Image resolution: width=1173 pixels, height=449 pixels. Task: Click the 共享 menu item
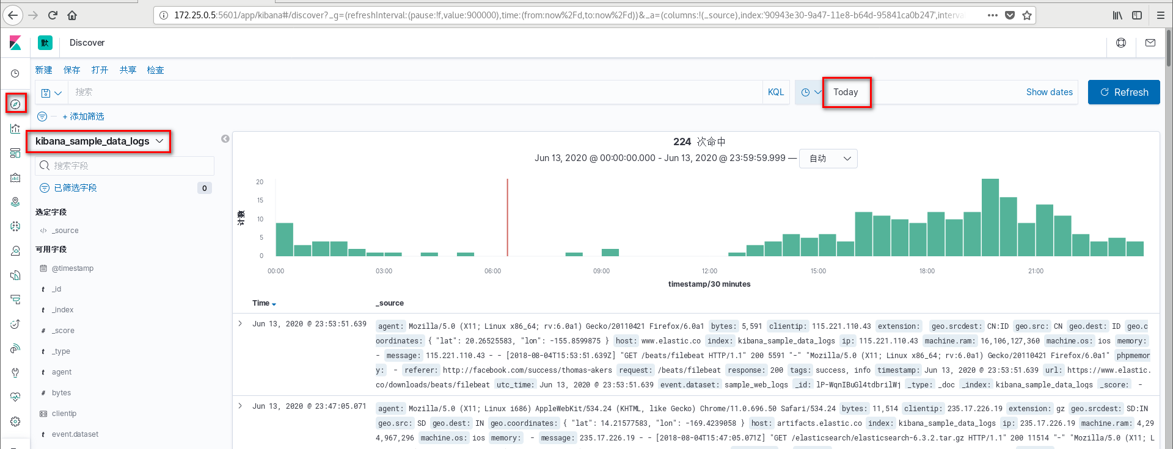coord(128,70)
